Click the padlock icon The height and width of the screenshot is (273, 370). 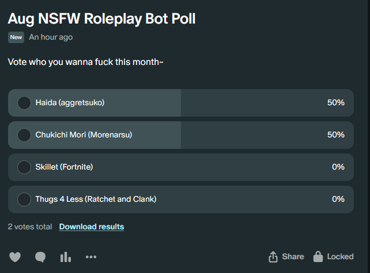click(x=318, y=256)
